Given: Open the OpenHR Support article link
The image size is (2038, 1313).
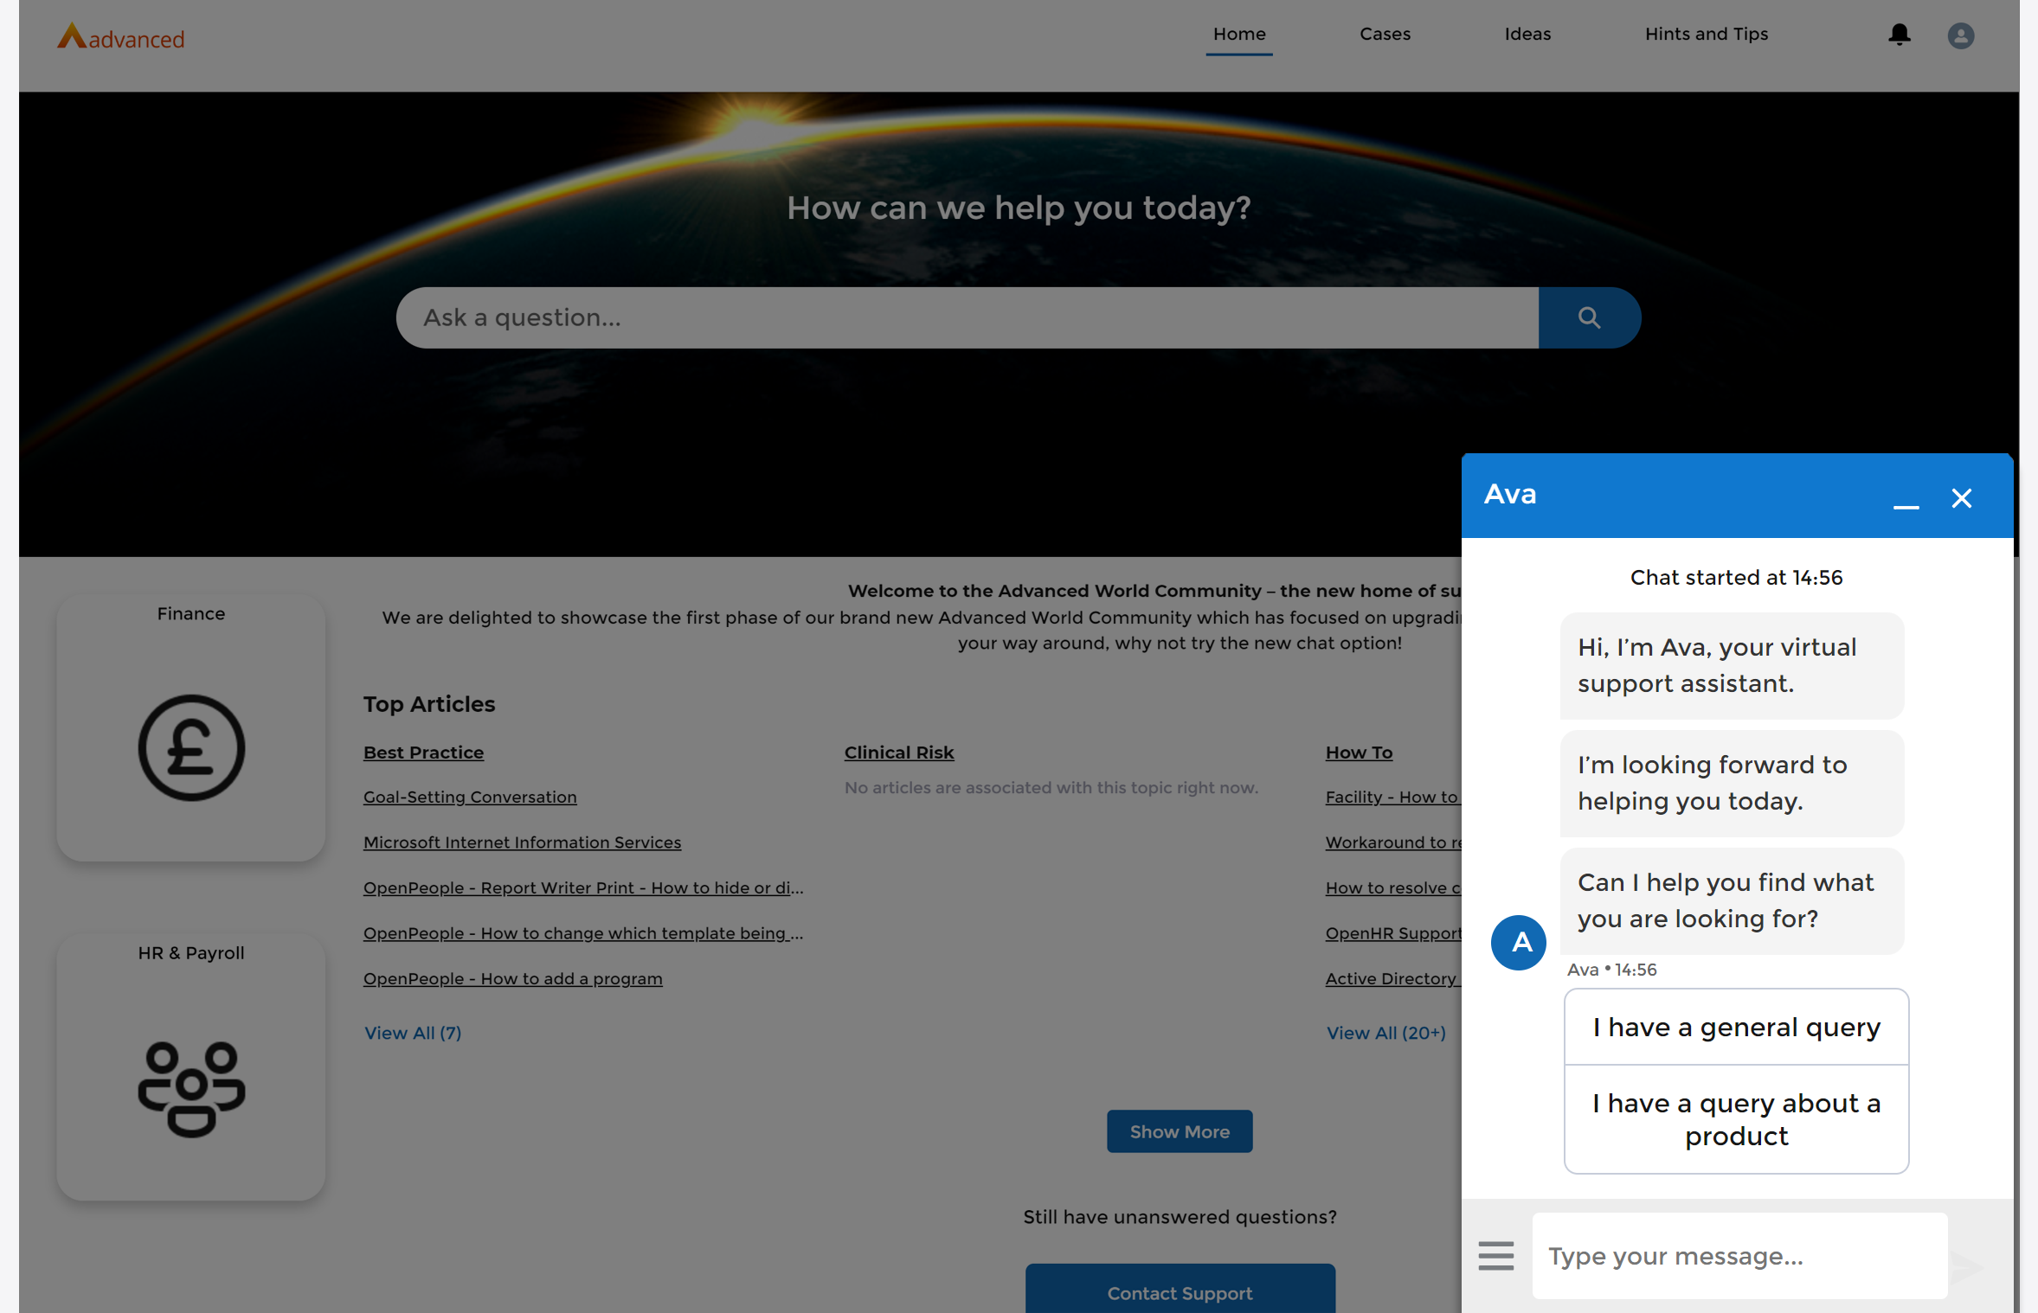Looking at the screenshot, I should pos(1393,932).
